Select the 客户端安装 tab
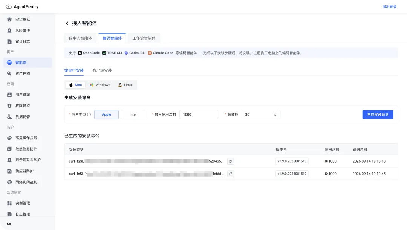The width and height of the screenshot is (407, 230). pos(102,70)
